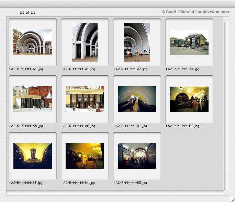This screenshot has height=202, width=235.
Task: Click filename 1A2-R-M-MM-A6.jpg
Action: click(x=78, y=126)
